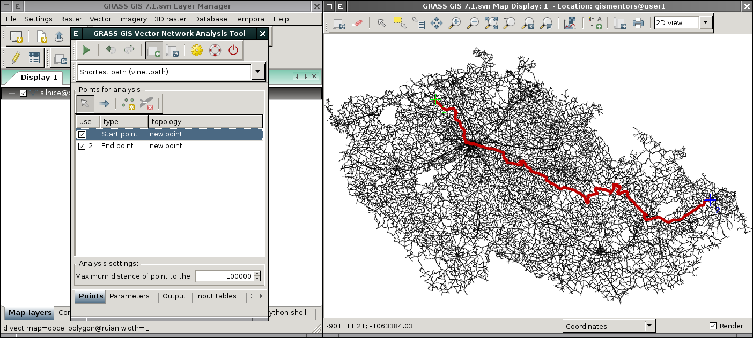Viewport: 753px width, 338px height.
Task: Click save display to file icon
Action: [x=619, y=23]
